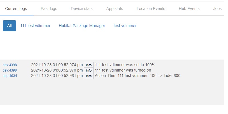This screenshot has height=114, width=228.
Task: Open dev:4398 link on first log row
Action: coord(10,65)
